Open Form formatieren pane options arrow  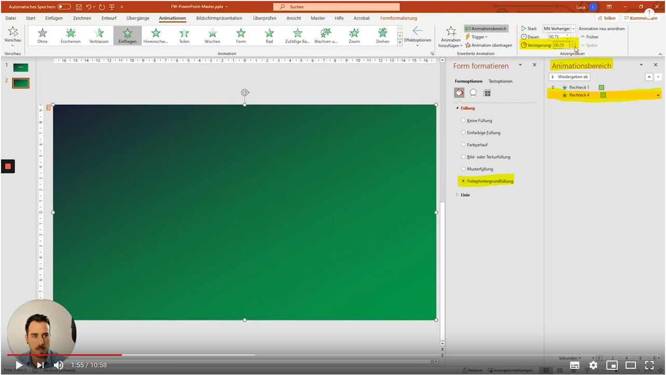(520, 65)
